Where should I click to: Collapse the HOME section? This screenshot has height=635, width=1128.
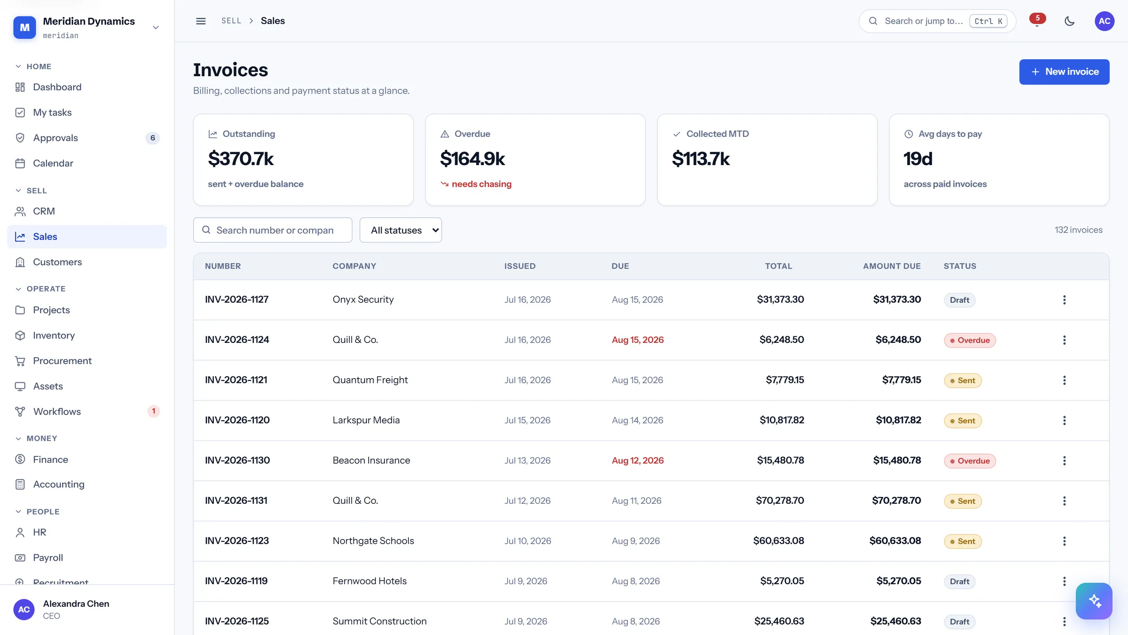pos(33,66)
